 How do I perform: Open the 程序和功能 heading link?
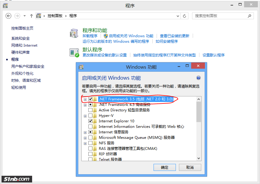[95, 30]
